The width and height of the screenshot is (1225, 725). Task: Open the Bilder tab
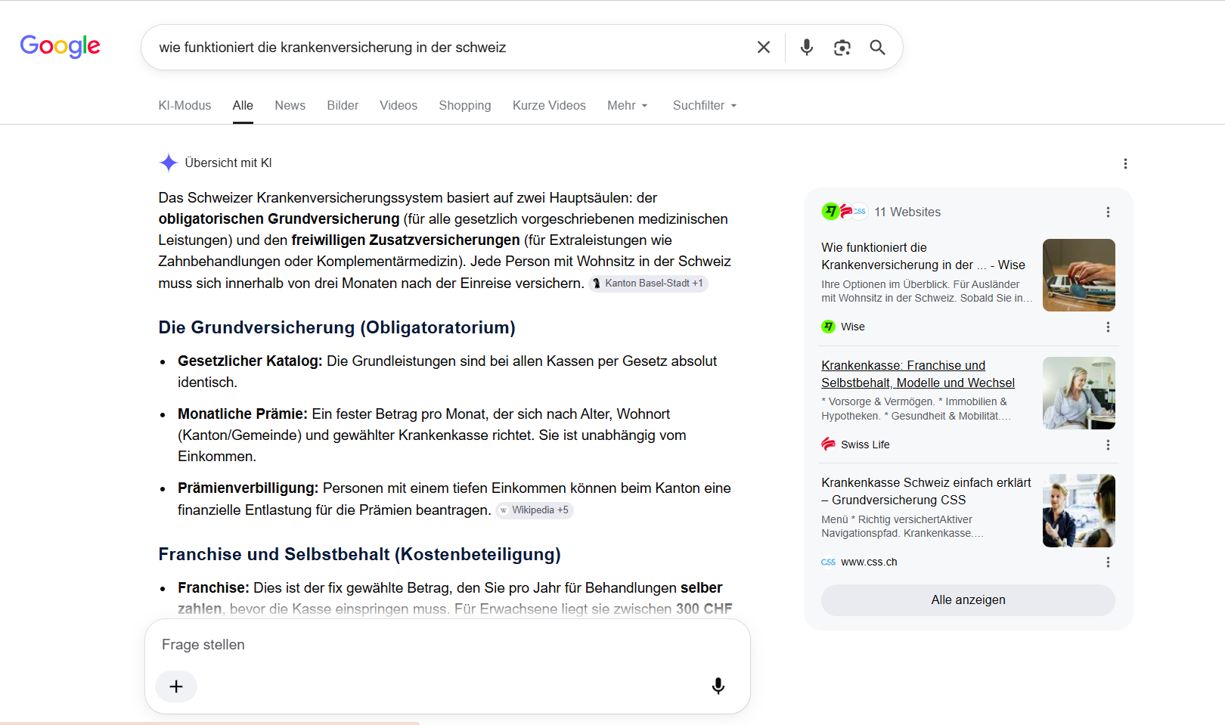tap(343, 106)
